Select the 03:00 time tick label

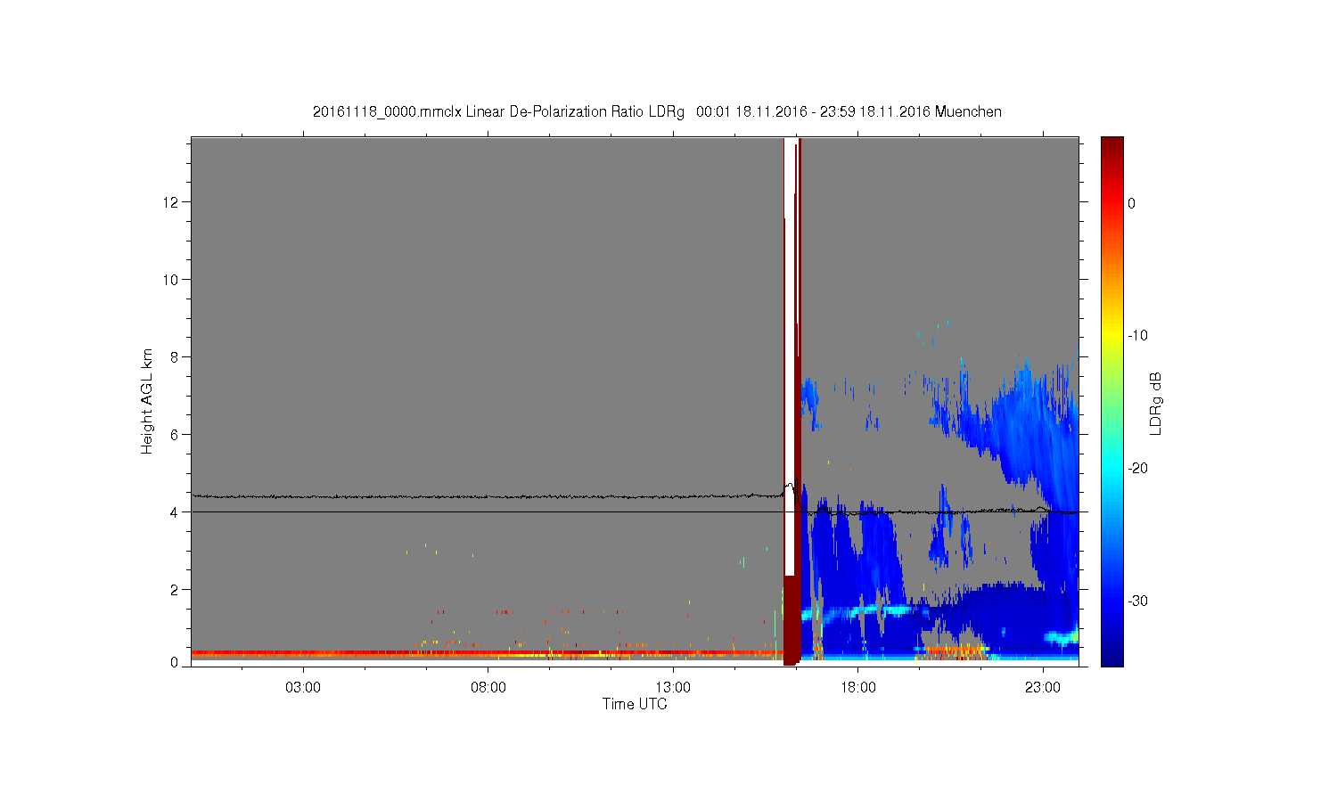click(x=303, y=688)
